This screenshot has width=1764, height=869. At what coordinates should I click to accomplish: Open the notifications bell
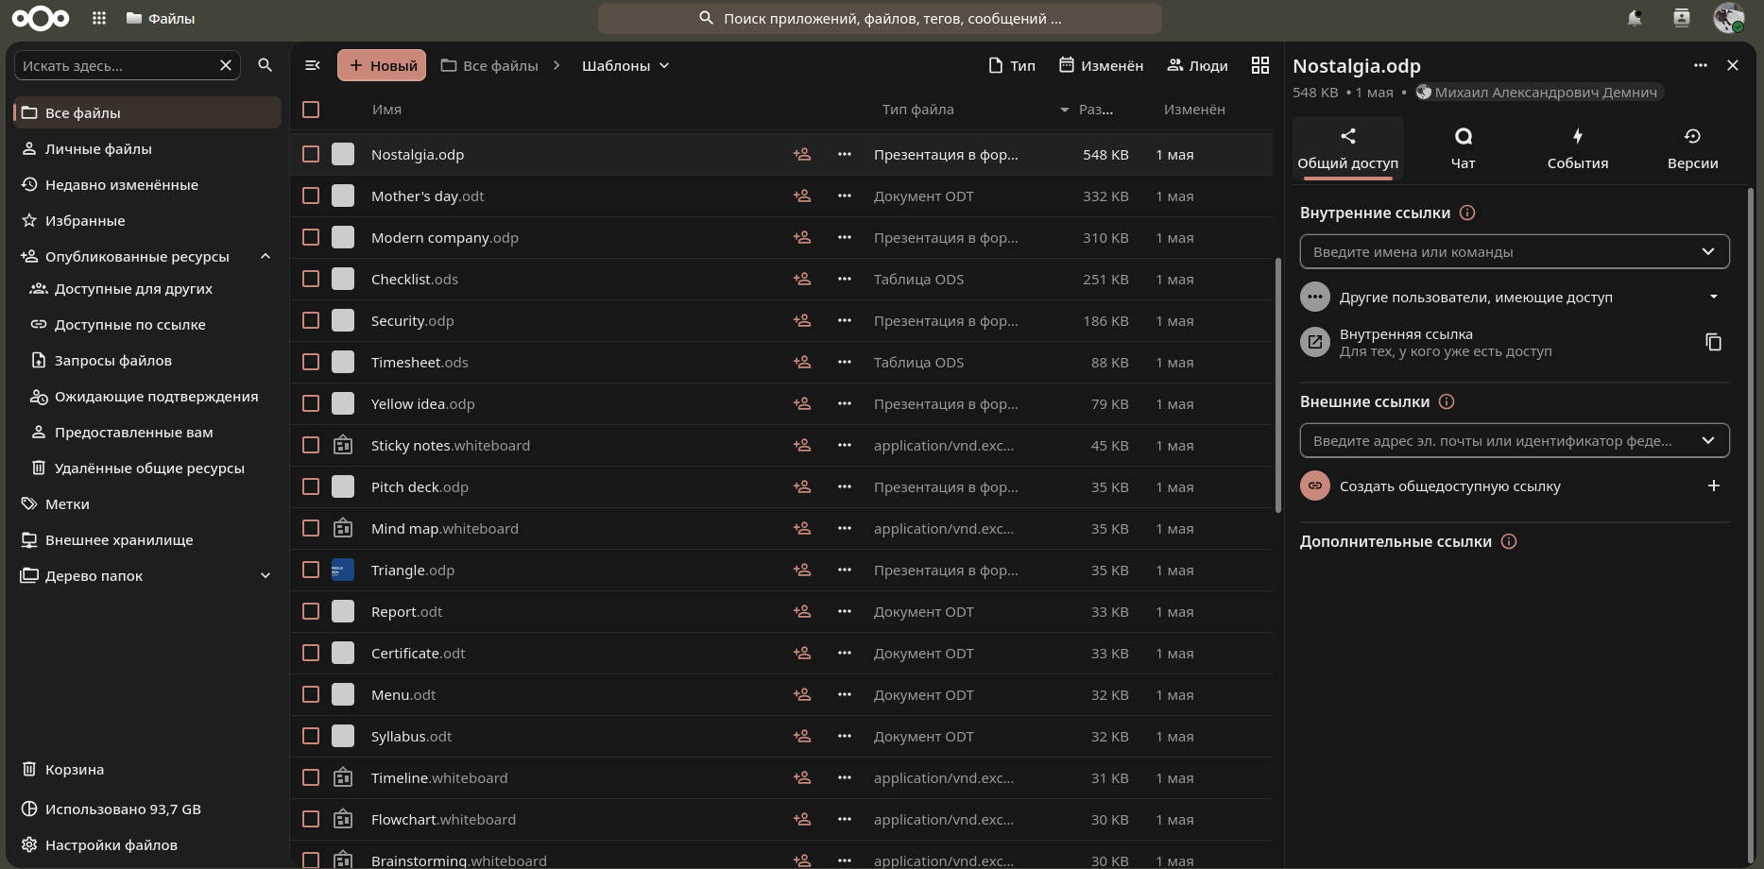[x=1635, y=18]
